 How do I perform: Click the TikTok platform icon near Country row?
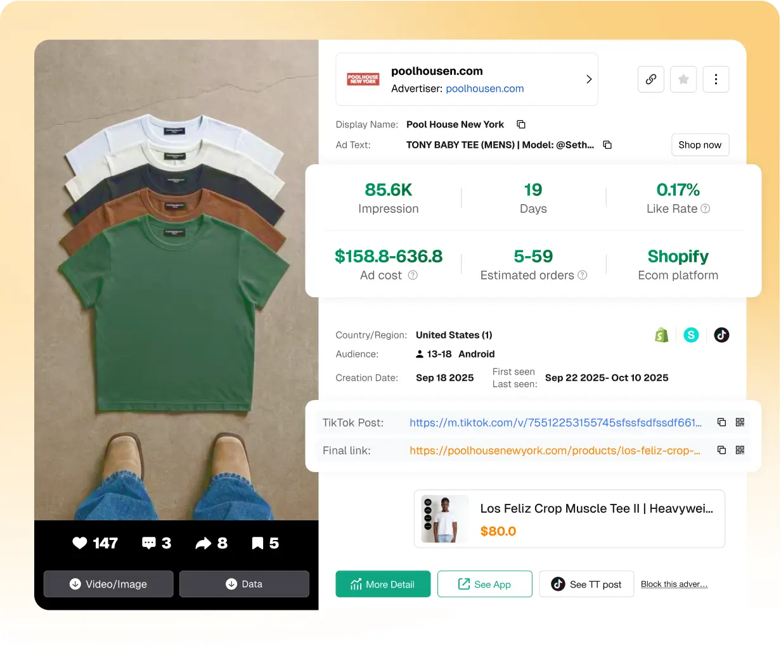[x=721, y=335]
